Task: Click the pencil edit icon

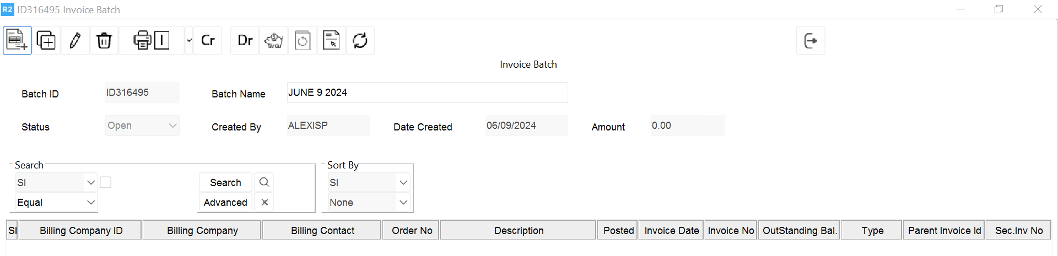Action: pos(75,41)
